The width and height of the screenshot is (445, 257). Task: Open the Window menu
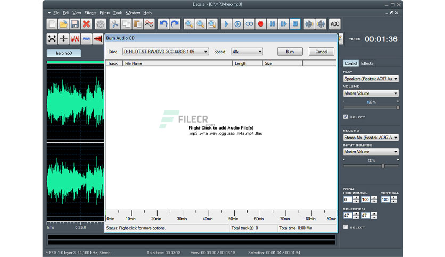[x=133, y=13]
